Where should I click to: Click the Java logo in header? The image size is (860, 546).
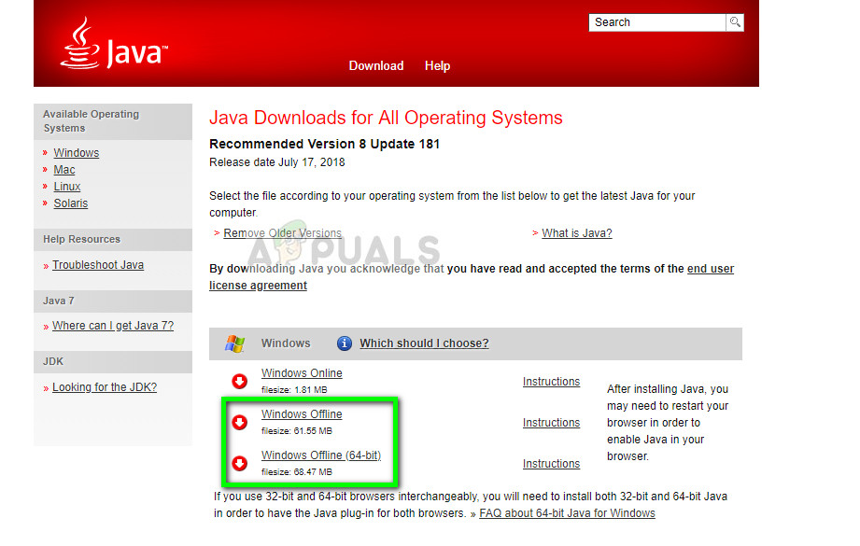[114, 43]
